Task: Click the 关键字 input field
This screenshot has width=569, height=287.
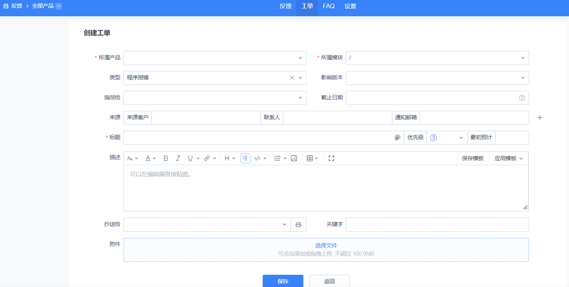Action: click(437, 225)
